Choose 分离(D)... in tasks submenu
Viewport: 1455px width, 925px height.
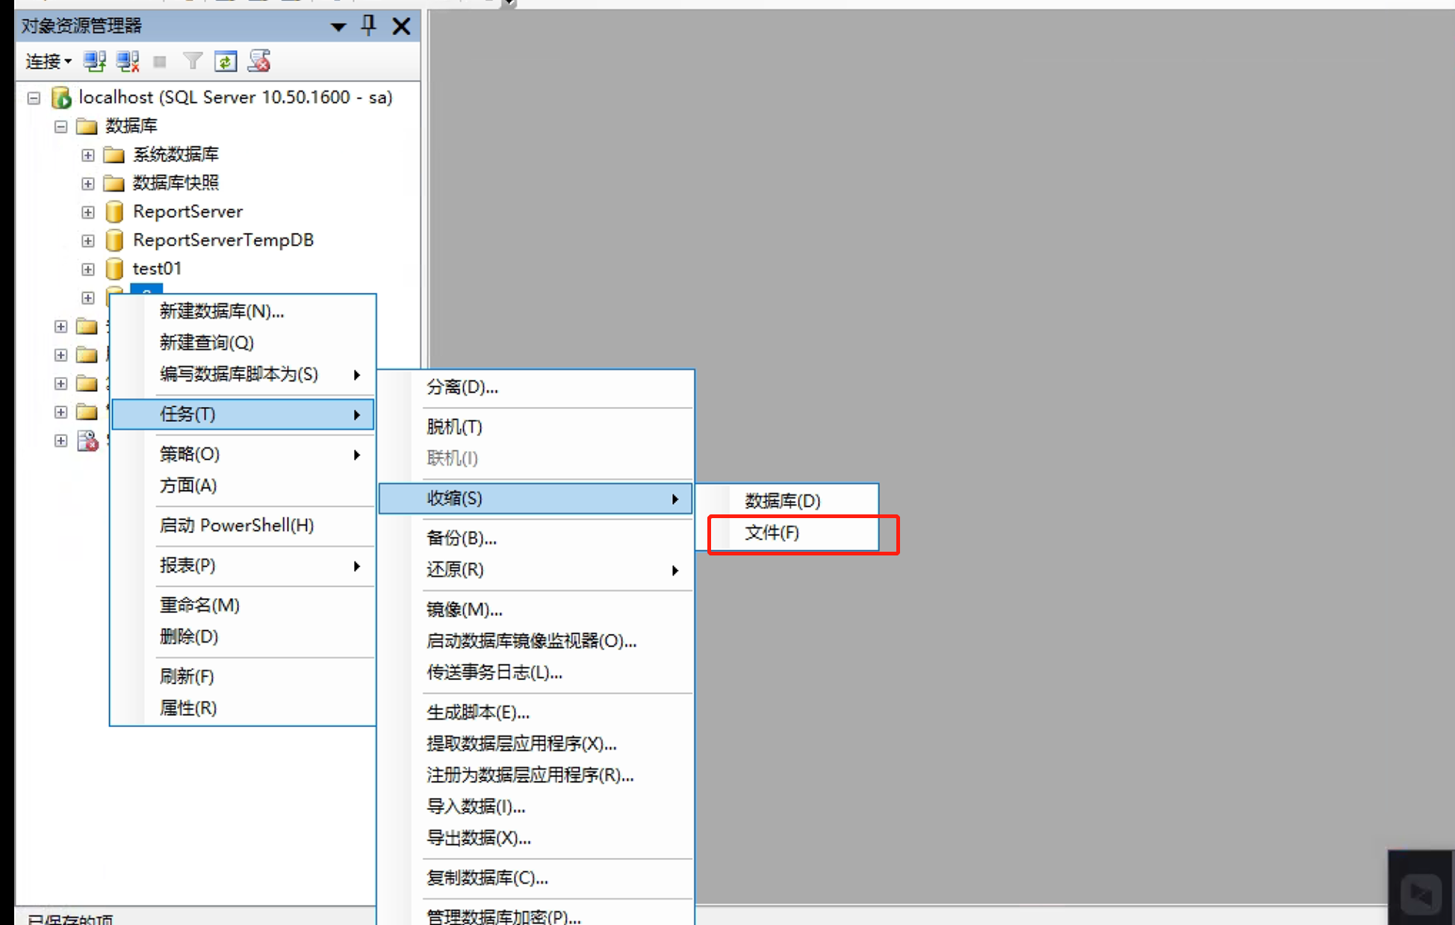536,387
